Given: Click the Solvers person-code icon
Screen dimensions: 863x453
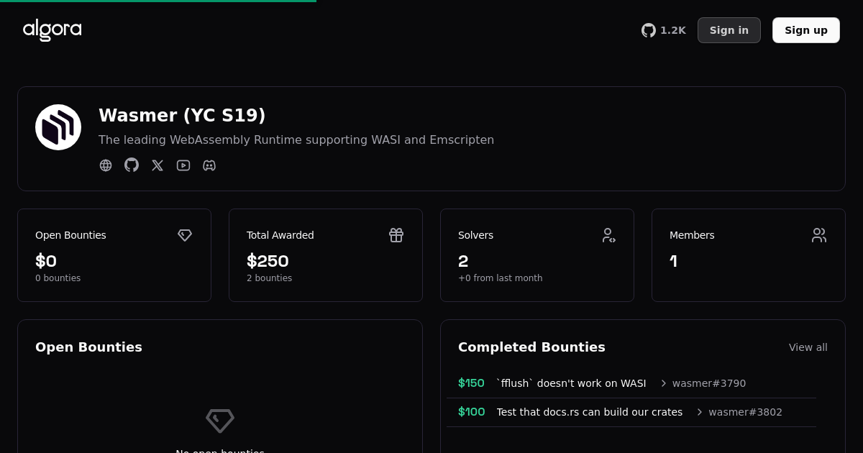Looking at the screenshot, I should (608, 235).
